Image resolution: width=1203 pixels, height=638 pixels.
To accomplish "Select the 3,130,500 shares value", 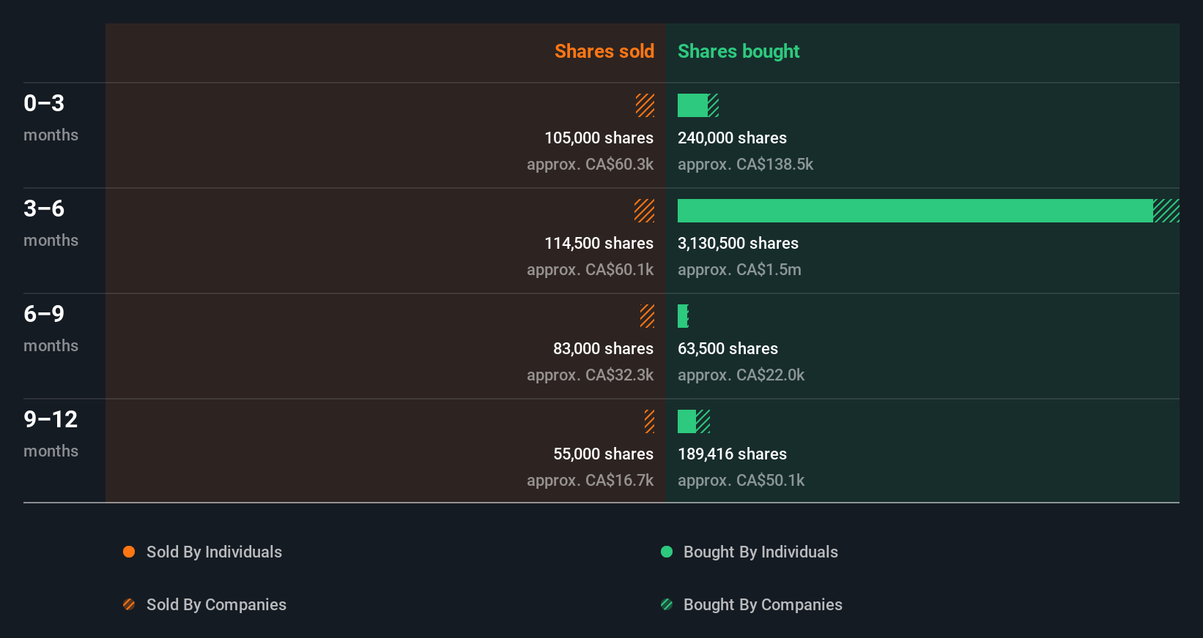I will click(x=738, y=244).
